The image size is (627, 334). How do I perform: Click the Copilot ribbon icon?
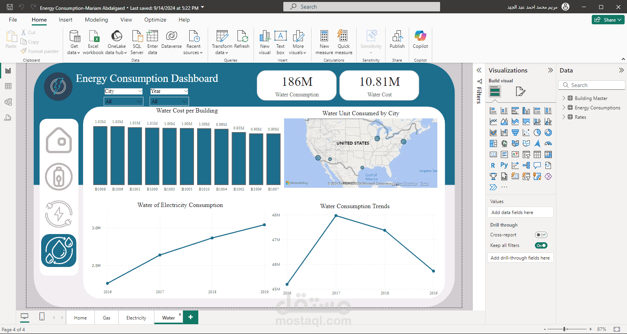(420, 40)
